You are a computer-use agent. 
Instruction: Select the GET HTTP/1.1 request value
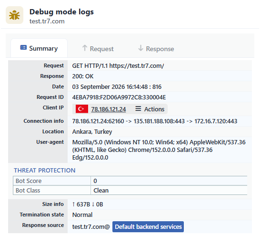coord(118,66)
